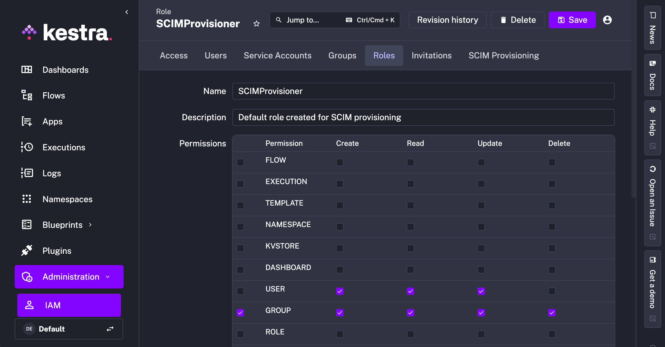Viewport: 665px width, 347px height.
Task: Open the Flows section icon
Action: click(26, 95)
